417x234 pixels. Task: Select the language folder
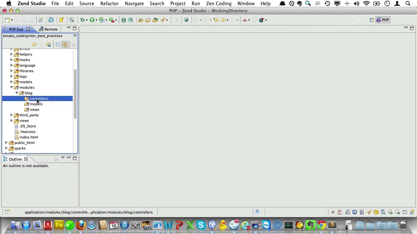pyautogui.click(x=27, y=65)
